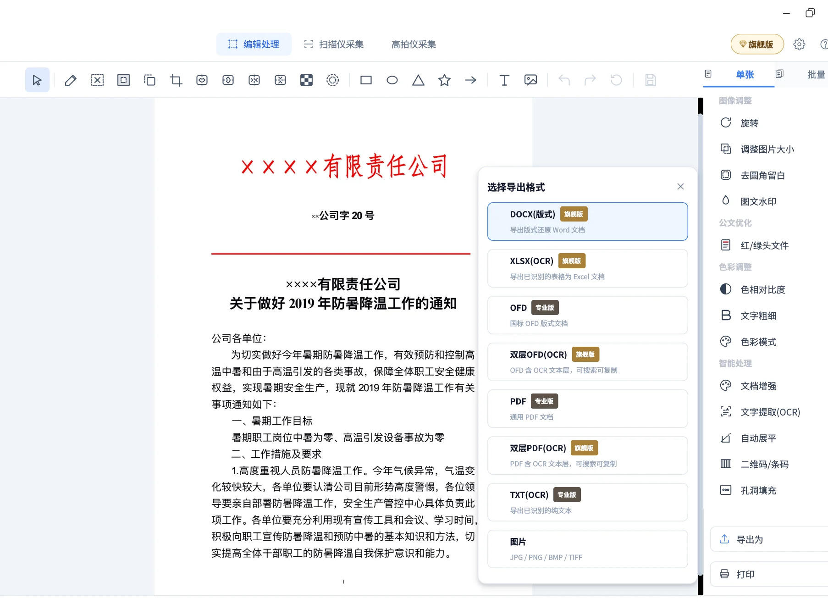
Task: Choose 双层PDF(OCR) export option
Action: click(587, 455)
